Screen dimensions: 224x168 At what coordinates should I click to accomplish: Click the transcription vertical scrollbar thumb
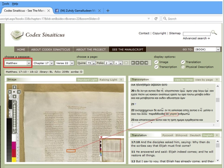click(x=218, y=100)
